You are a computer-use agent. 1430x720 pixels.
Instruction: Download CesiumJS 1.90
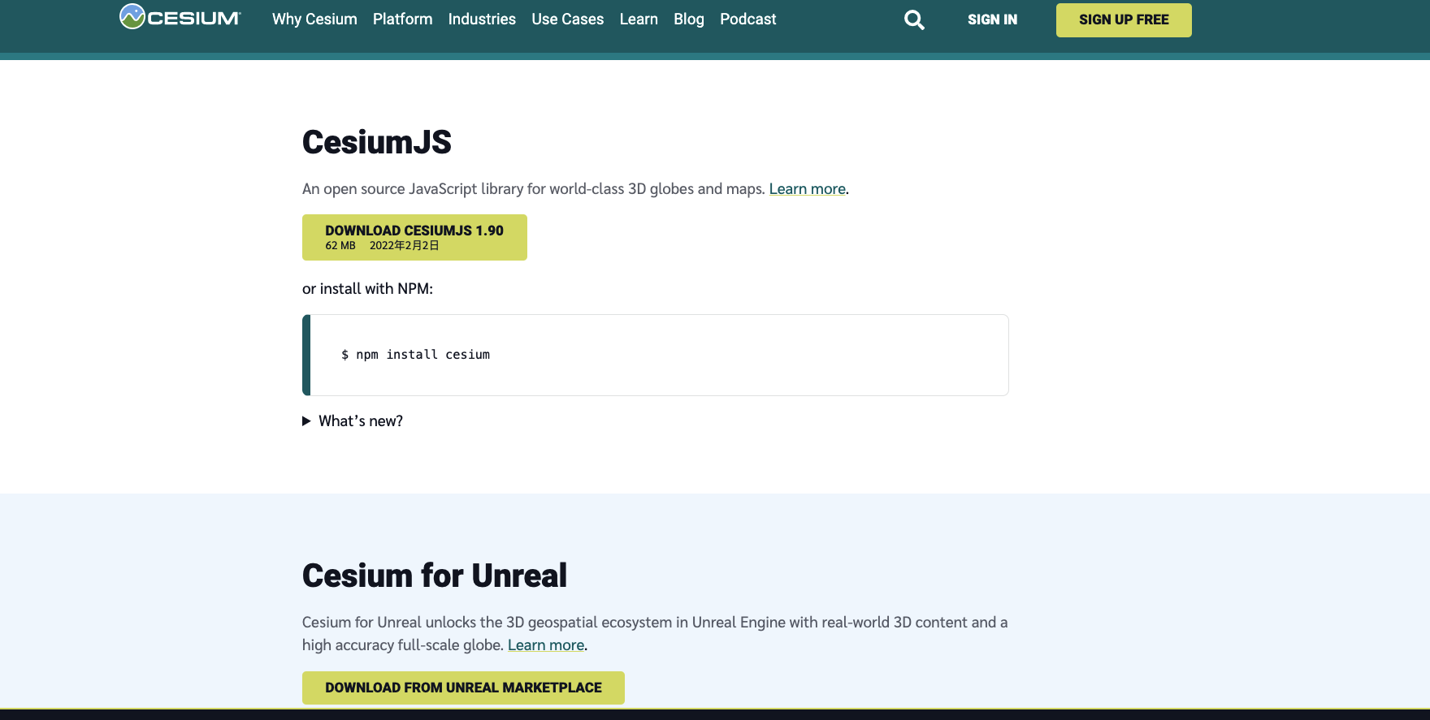(x=414, y=237)
